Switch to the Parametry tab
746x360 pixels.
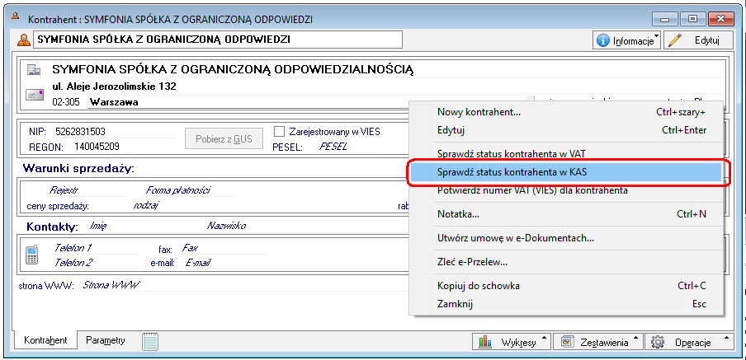click(x=106, y=340)
